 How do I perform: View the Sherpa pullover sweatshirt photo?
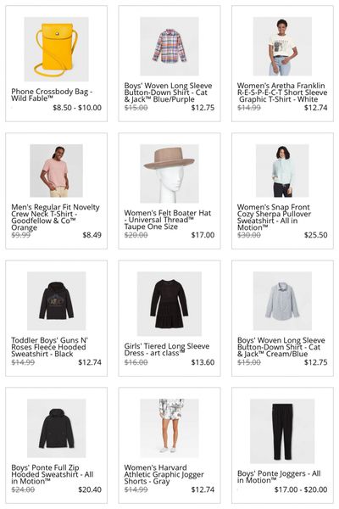tap(282, 171)
